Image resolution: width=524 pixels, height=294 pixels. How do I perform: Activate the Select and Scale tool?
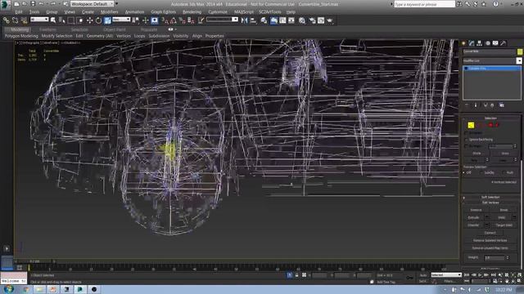[107, 20]
